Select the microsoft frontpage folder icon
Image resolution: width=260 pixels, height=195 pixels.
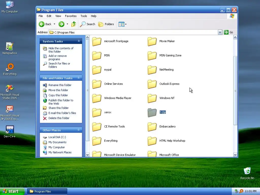pyautogui.click(x=97, y=41)
